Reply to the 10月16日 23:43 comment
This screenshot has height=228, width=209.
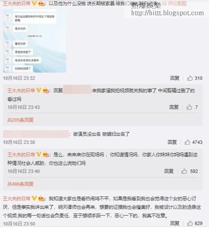point(174,107)
